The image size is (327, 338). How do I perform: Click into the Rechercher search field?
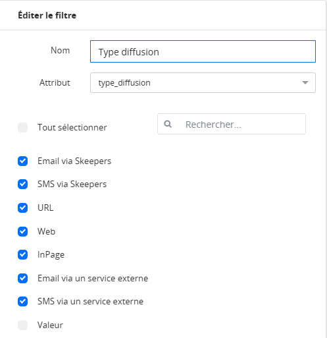coord(232,124)
